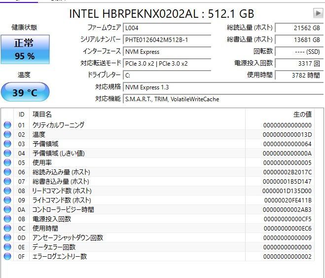The width and height of the screenshot is (325, 278).
Task: Click the 生の値 column header
Action: click(x=280, y=115)
